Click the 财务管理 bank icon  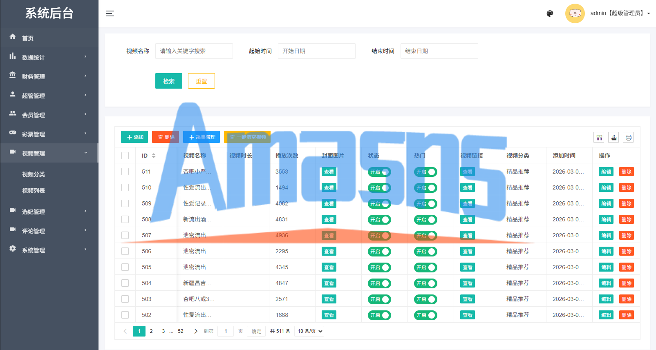[x=13, y=75]
